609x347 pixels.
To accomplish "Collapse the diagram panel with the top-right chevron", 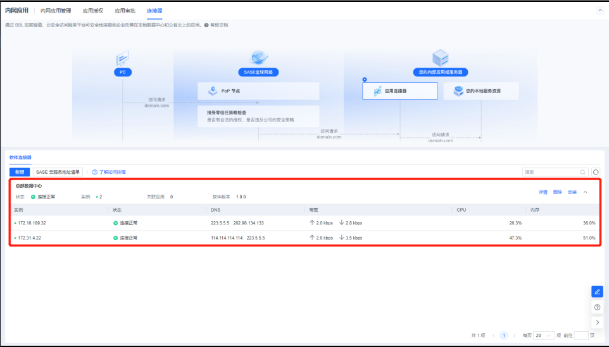I will [x=600, y=11].
